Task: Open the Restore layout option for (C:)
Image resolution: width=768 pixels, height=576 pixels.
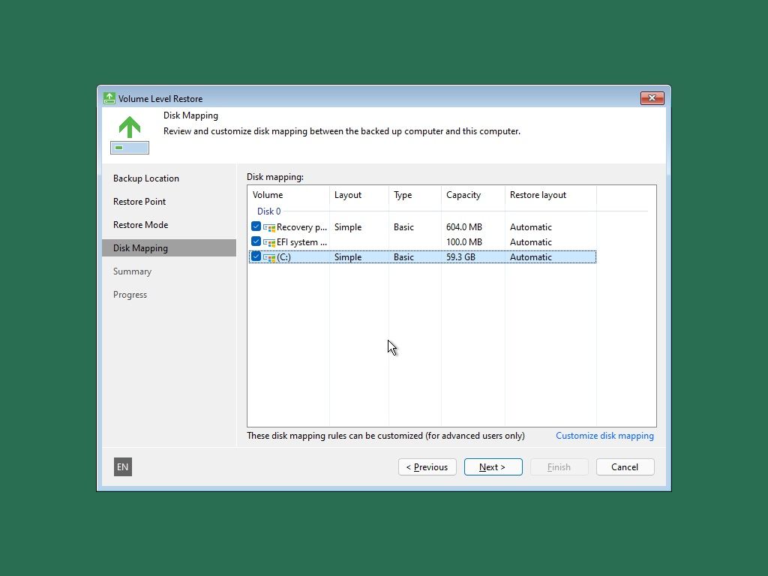Action: (531, 256)
